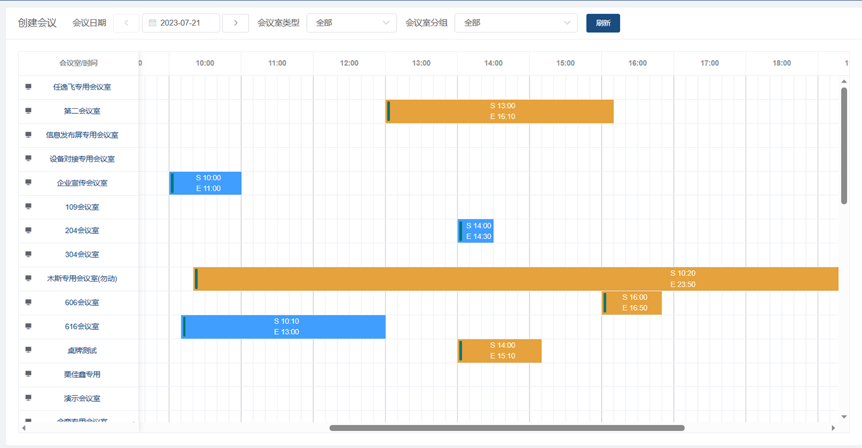
Task: Go to previous day with left arrow
Action: tap(126, 23)
